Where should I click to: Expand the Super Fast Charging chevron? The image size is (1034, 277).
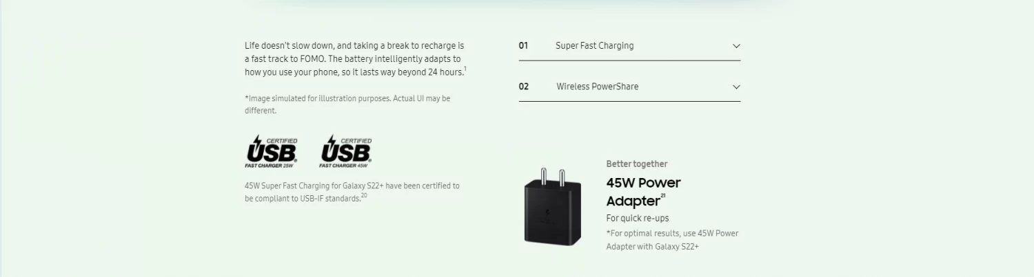point(736,46)
